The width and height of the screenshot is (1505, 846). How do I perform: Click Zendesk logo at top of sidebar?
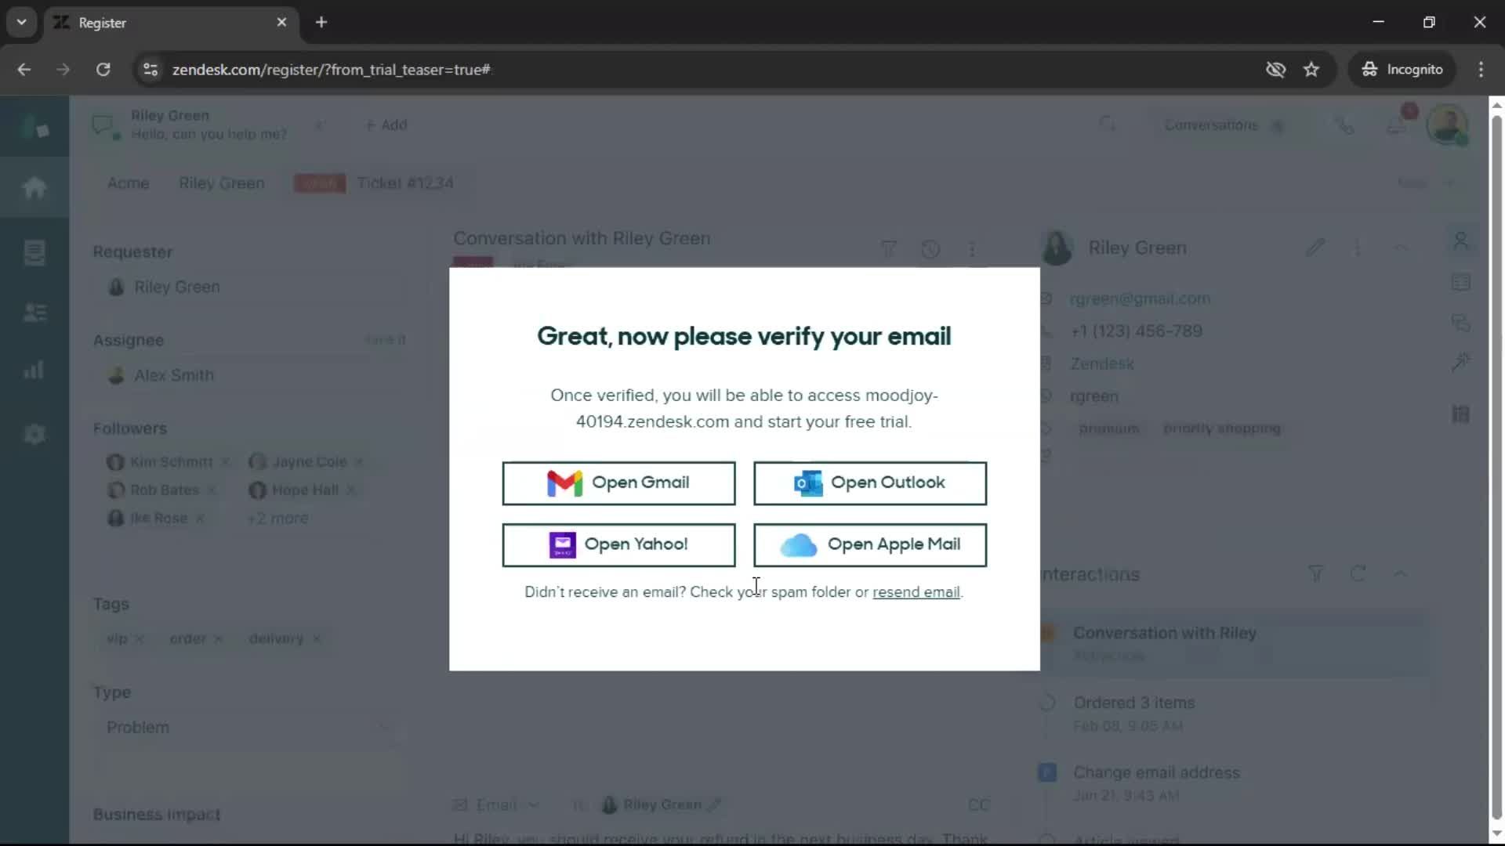pos(34,127)
